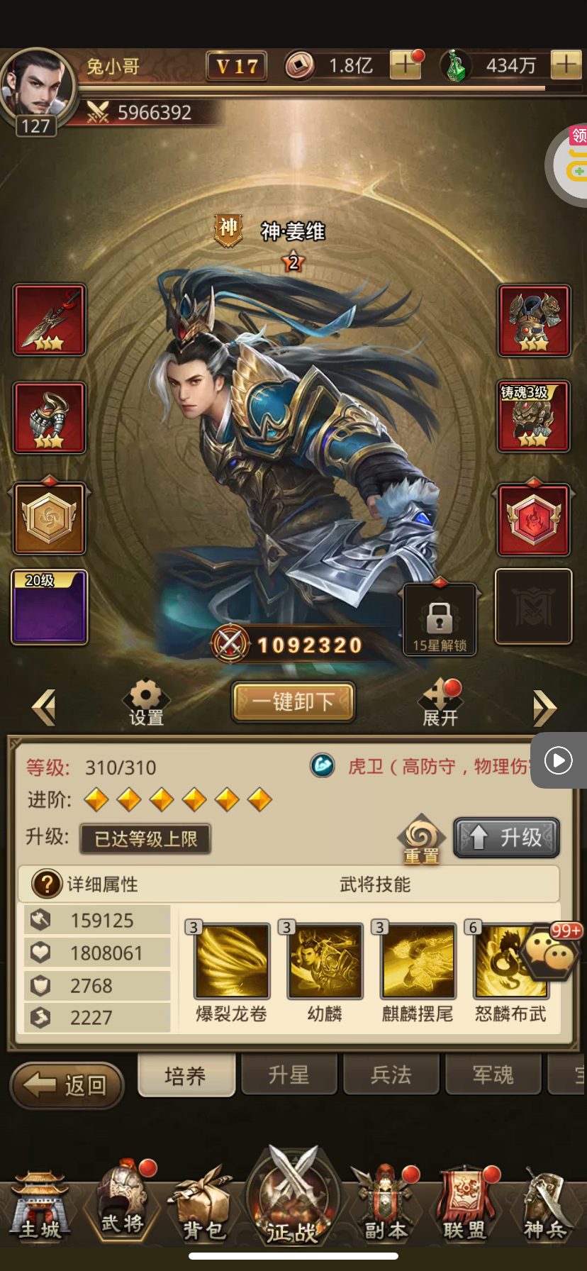Switch to the 升星 tab
Image resolution: width=587 pixels, height=1271 pixels.
pyautogui.click(x=289, y=1075)
